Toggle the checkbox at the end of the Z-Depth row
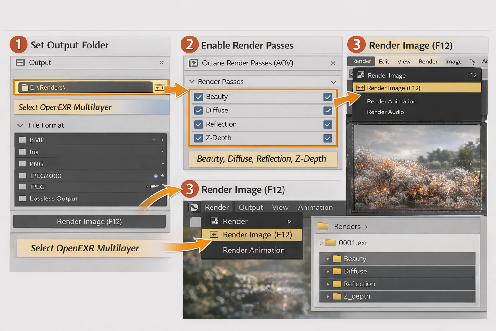 click(x=328, y=138)
